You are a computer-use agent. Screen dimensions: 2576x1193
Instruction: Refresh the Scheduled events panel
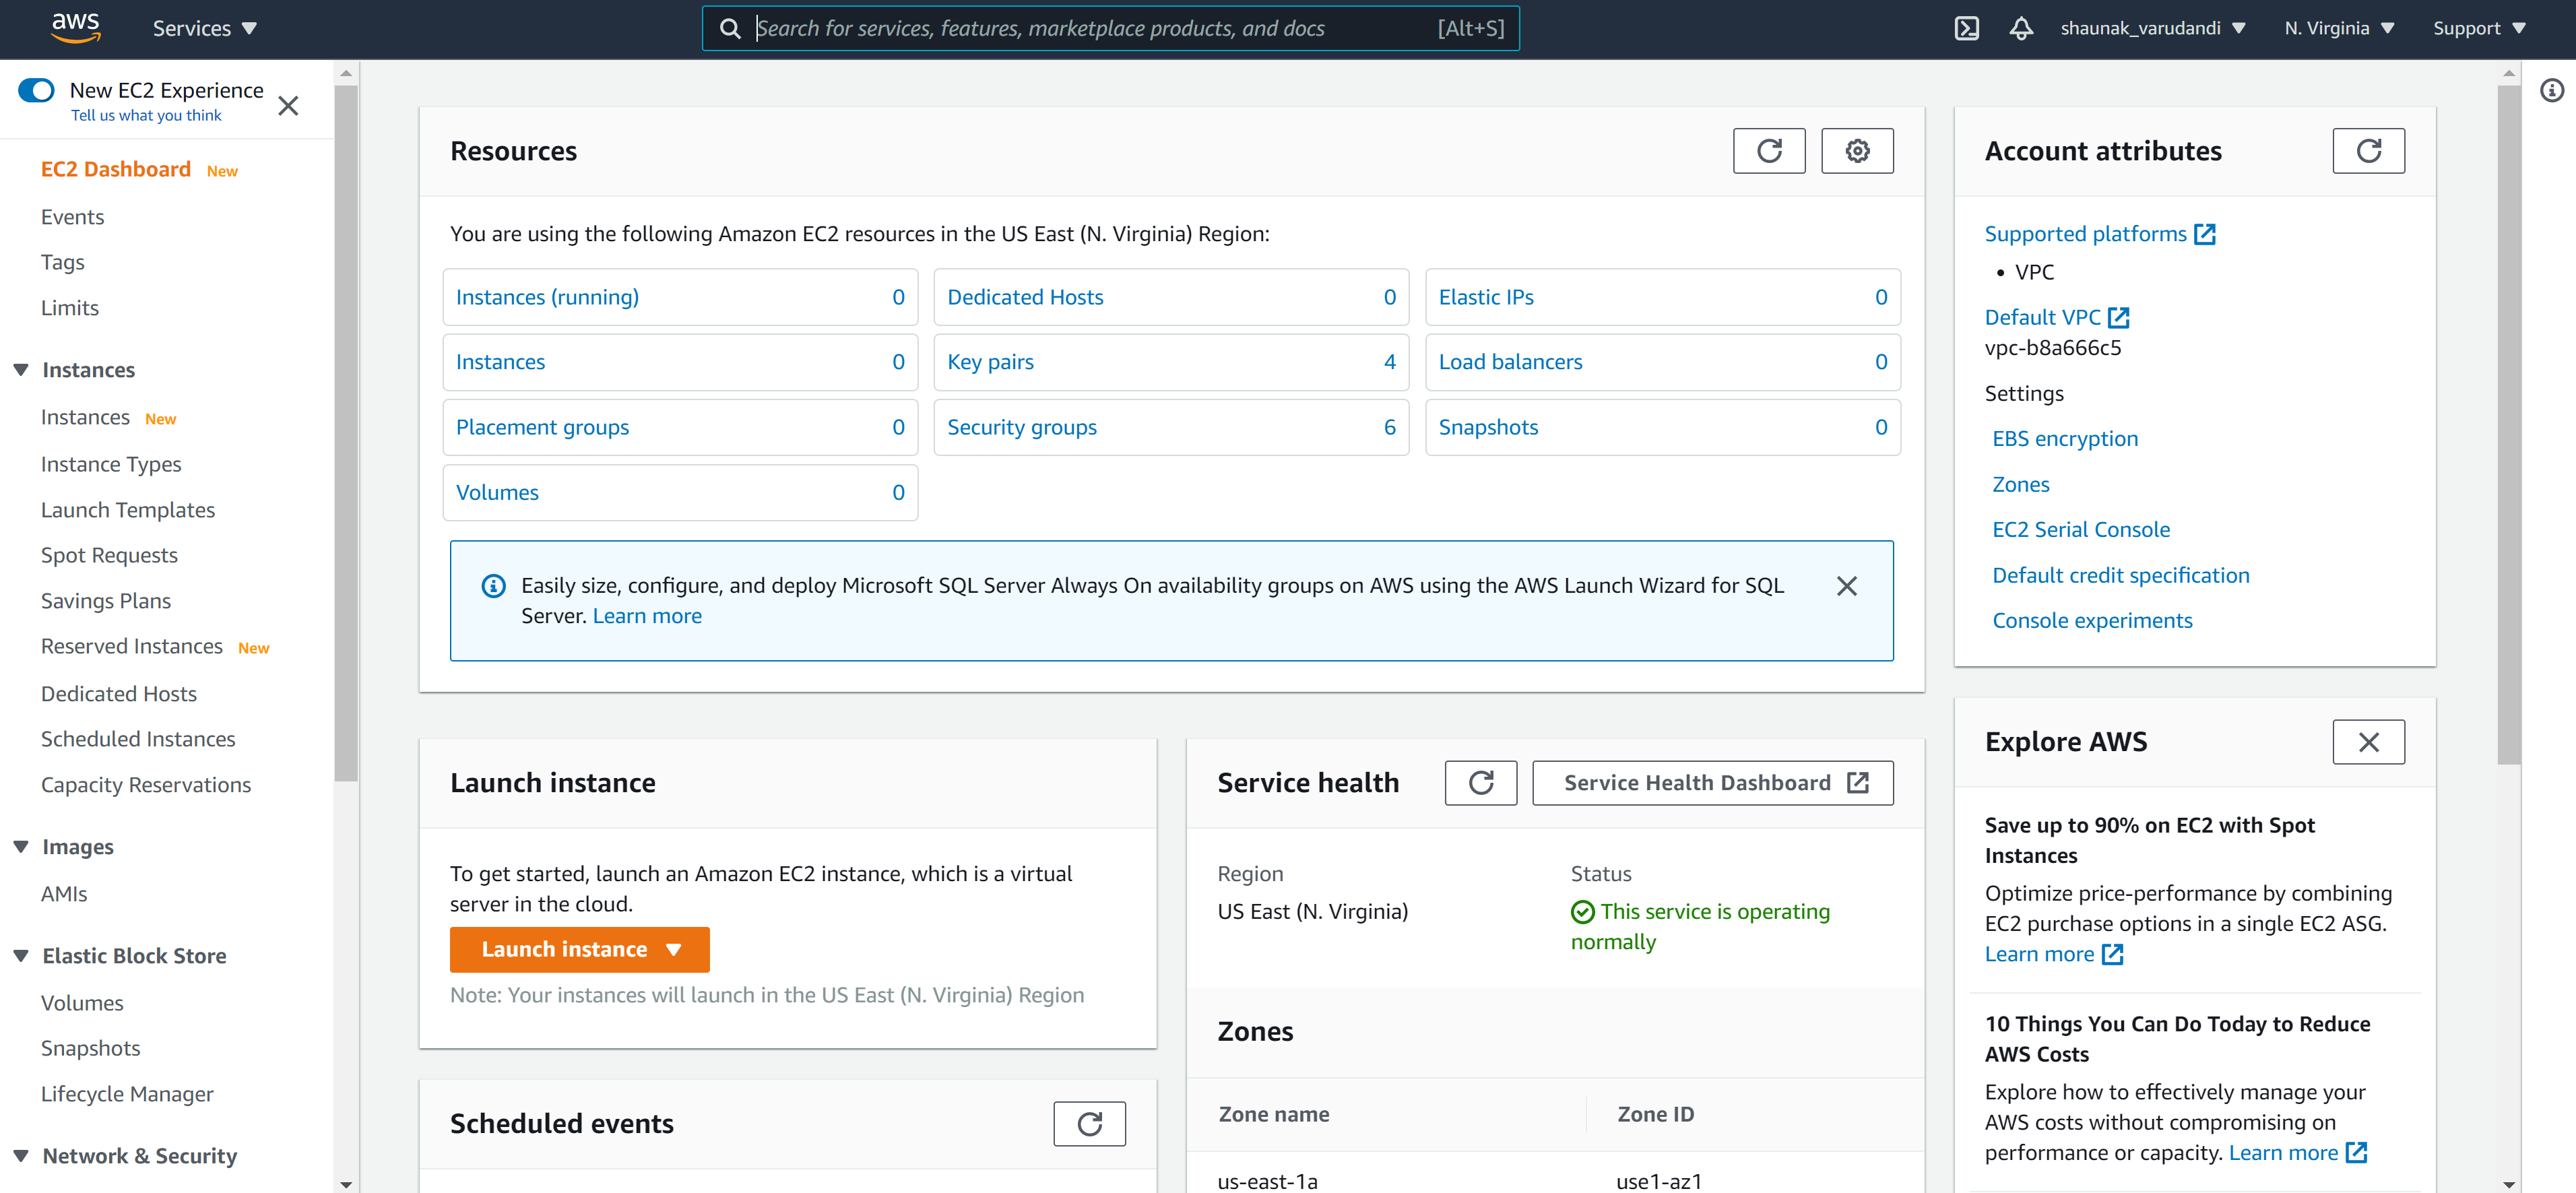1089,1124
